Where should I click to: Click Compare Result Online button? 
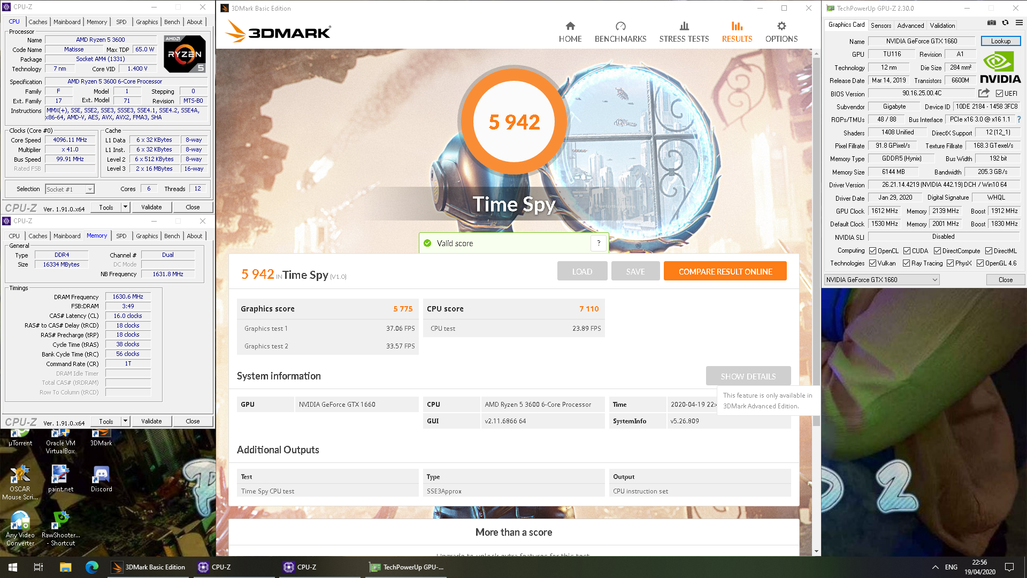[725, 271]
